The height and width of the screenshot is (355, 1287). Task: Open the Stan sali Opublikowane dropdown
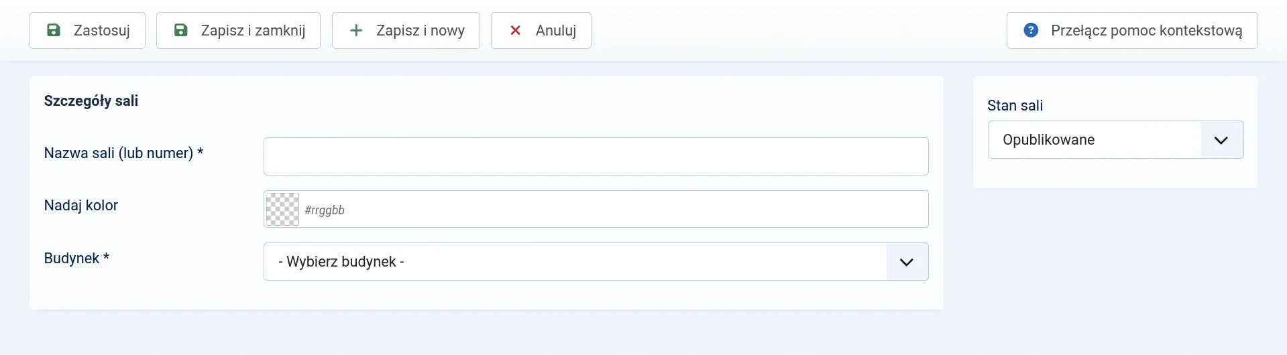1115,139
